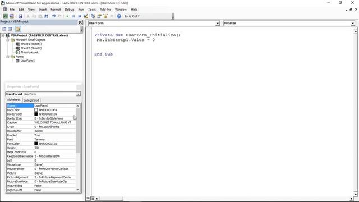Open the Edit menu

(x=21, y=10)
